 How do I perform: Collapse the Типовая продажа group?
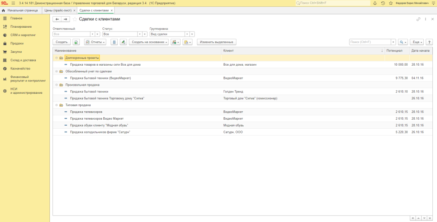tap(56, 105)
